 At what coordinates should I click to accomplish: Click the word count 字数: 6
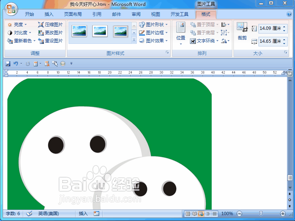pyautogui.click(x=13, y=214)
